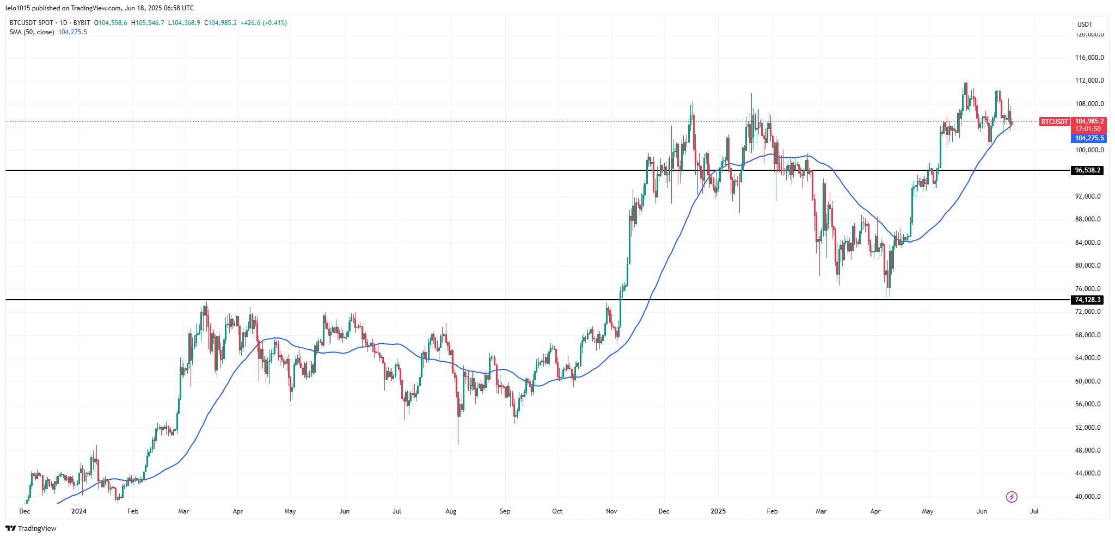Viewport: 1115px width, 538px height.
Task: Click the close value C104,985.2 in the legend
Action: coord(220,23)
